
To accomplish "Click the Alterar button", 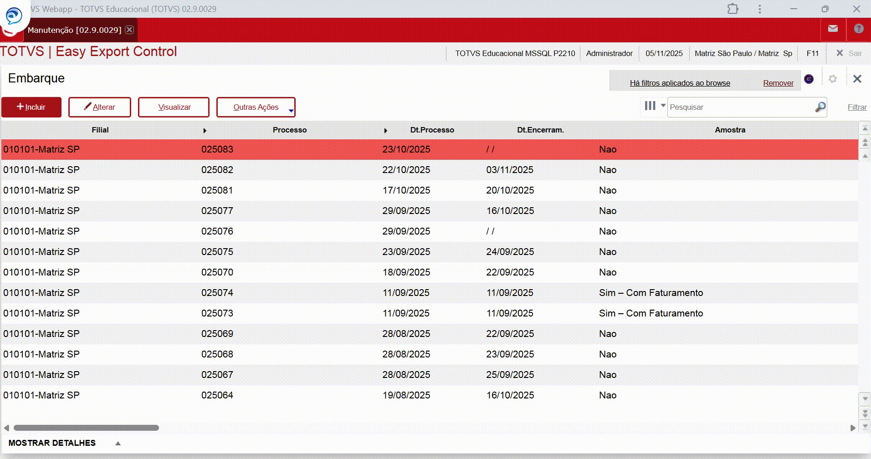I will click(100, 107).
